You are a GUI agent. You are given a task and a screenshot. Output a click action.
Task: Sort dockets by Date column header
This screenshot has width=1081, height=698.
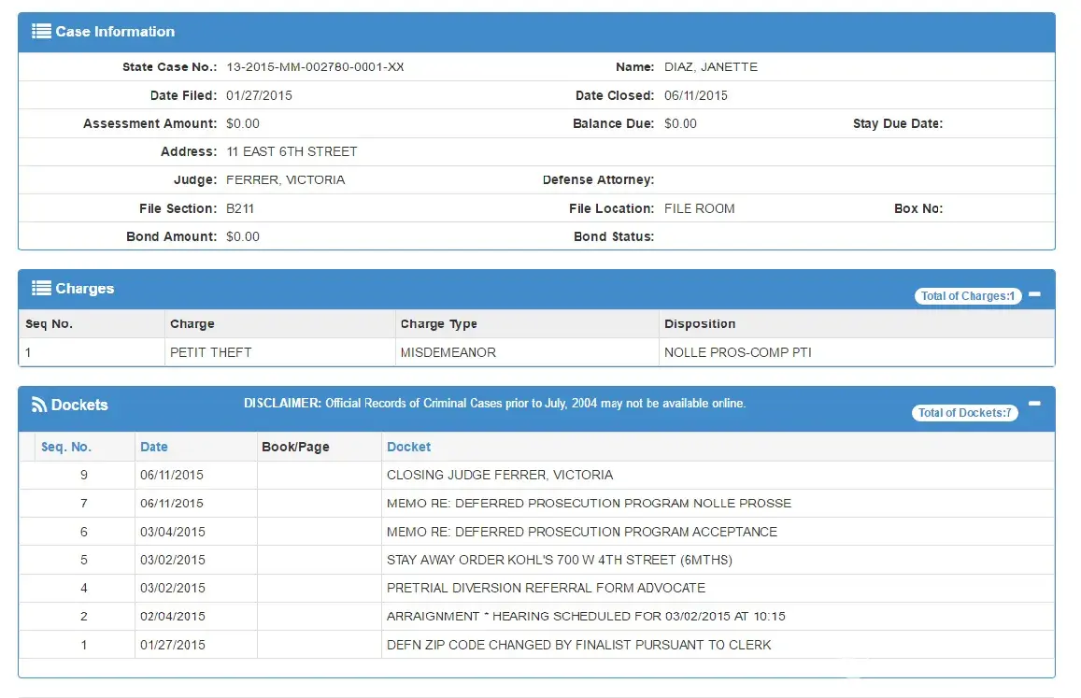pos(154,447)
